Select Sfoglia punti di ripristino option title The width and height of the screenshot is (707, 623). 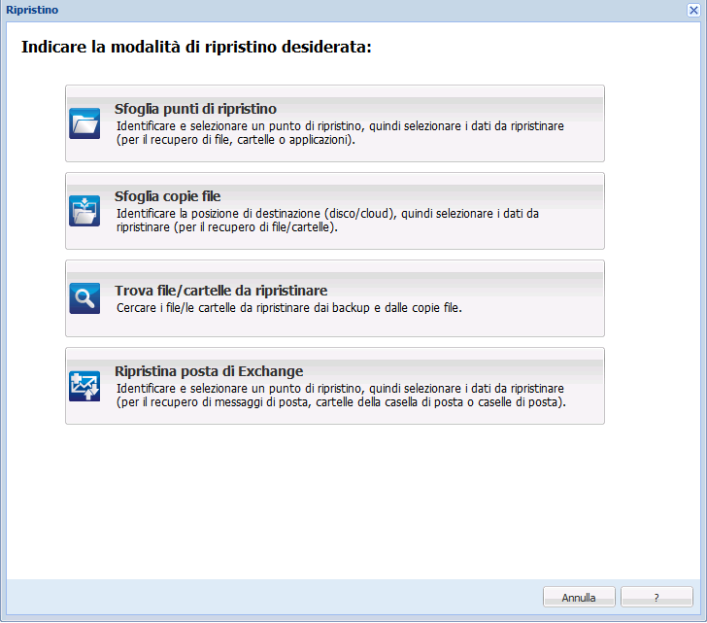pos(195,109)
